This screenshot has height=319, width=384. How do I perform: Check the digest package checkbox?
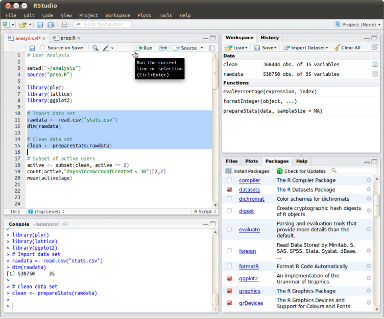[229, 211]
